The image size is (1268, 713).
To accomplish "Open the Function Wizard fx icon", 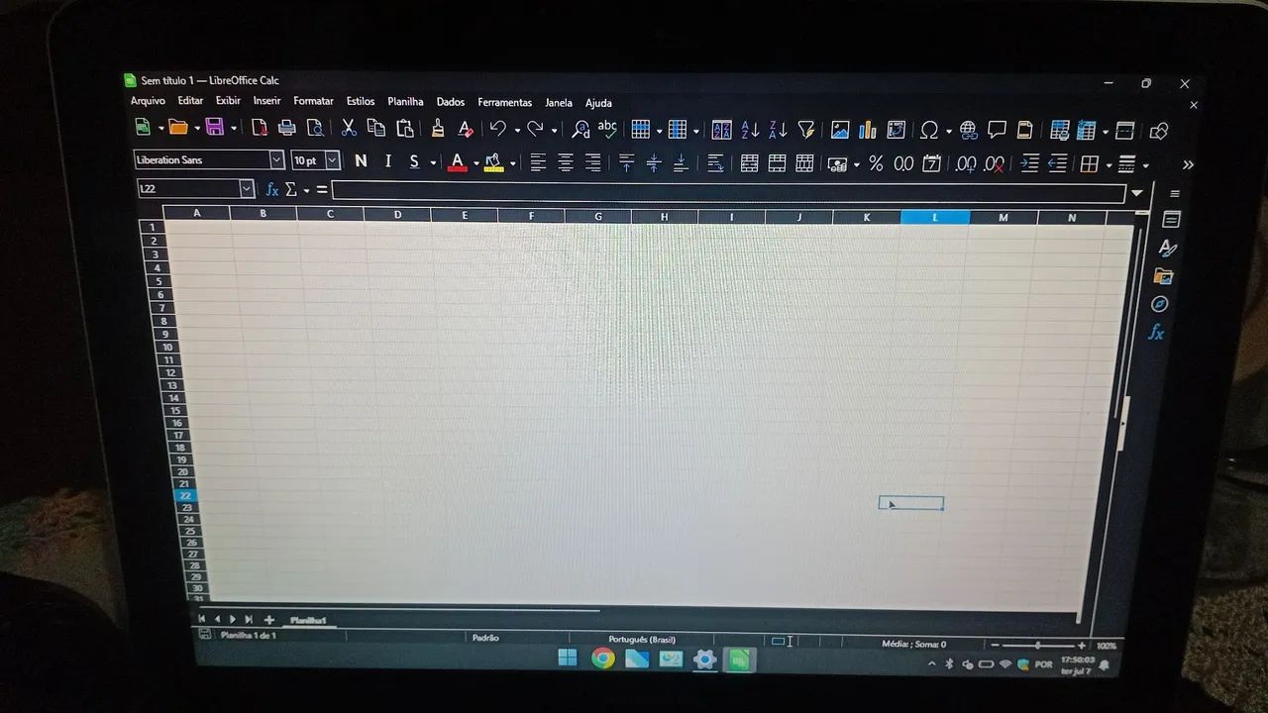I will point(272,189).
